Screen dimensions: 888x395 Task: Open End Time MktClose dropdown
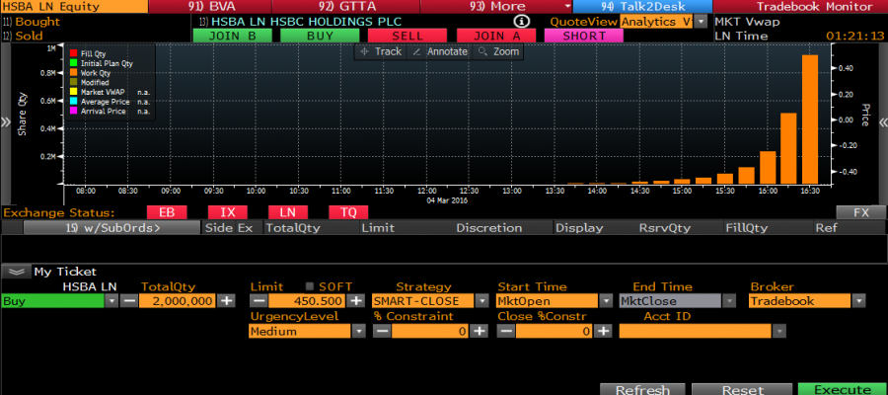point(729,301)
